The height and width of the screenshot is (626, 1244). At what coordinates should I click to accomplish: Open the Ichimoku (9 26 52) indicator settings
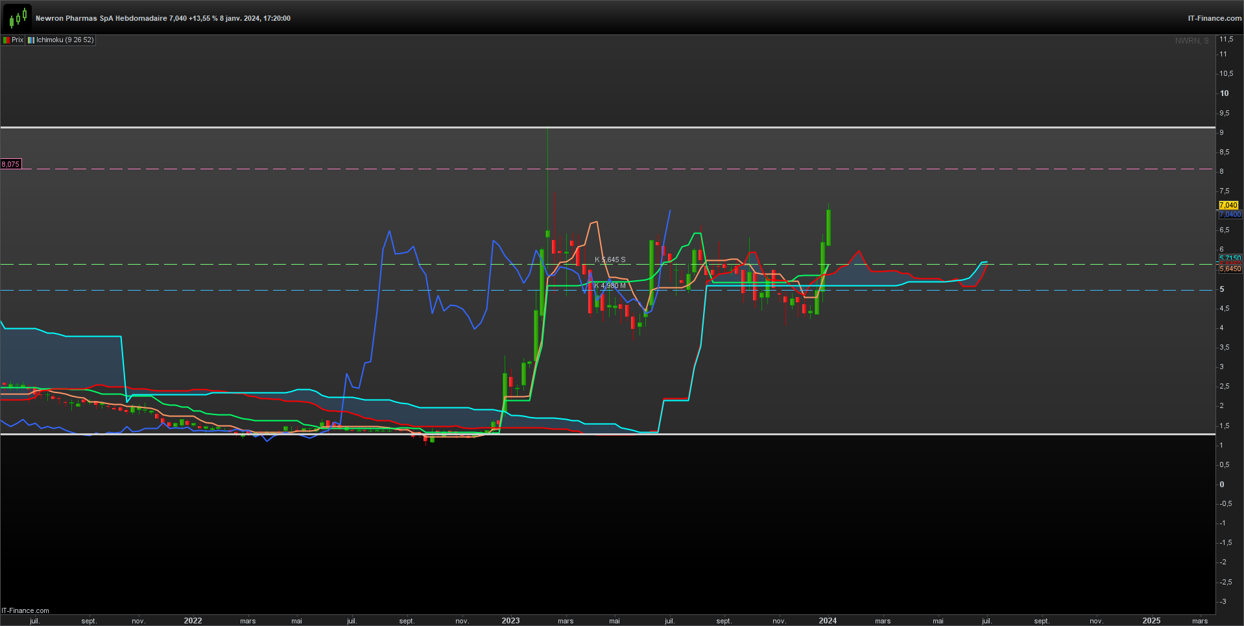[x=65, y=40]
